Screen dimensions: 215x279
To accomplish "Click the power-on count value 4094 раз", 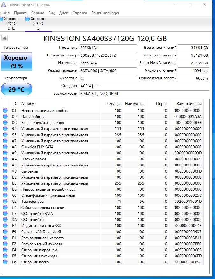I will tap(194, 71).
